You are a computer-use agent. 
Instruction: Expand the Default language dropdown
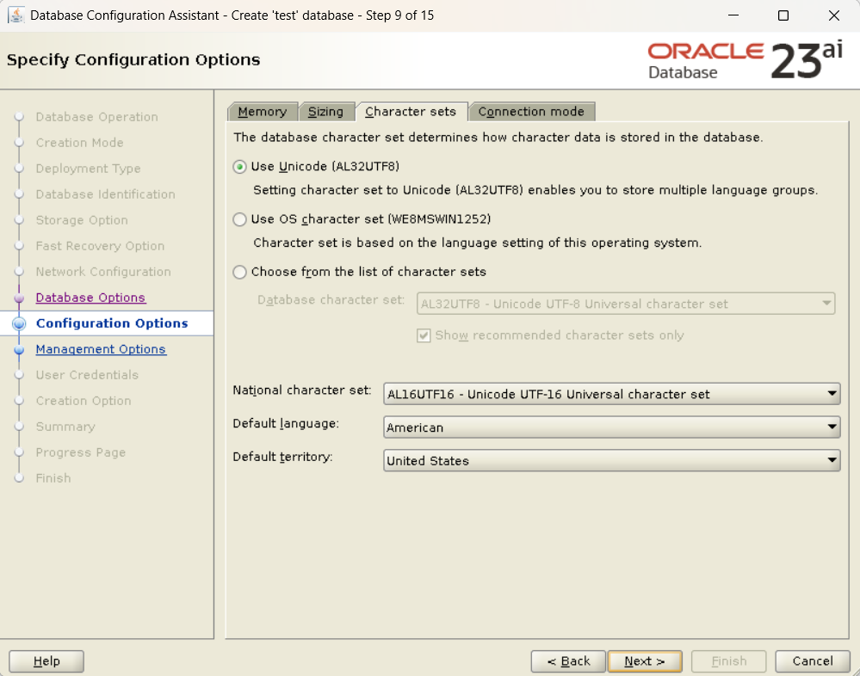click(611, 427)
